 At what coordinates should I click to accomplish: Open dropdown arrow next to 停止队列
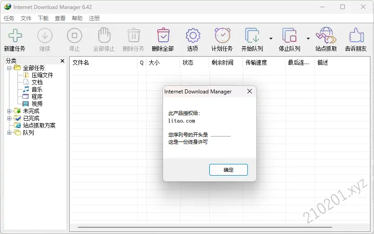tap(308, 39)
